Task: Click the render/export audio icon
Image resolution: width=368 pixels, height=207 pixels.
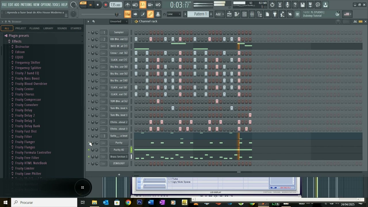Action: (310, 5)
